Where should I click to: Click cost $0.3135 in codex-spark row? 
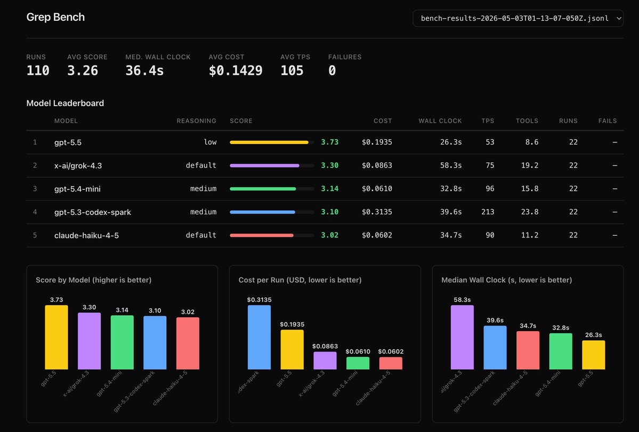377,212
